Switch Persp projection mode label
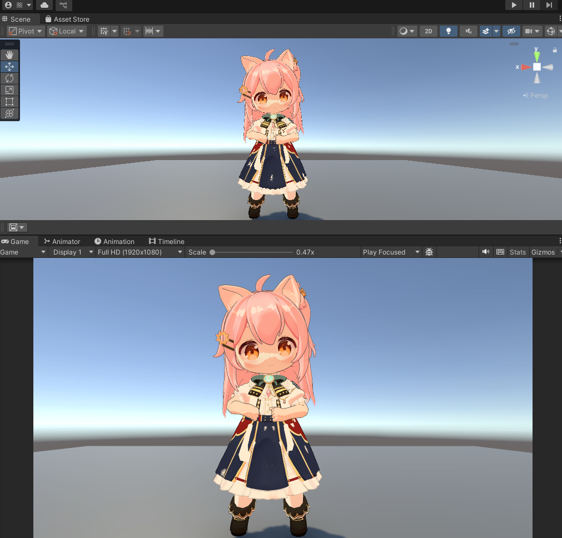The height and width of the screenshot is (538, 562). click(x=535, y=96)
